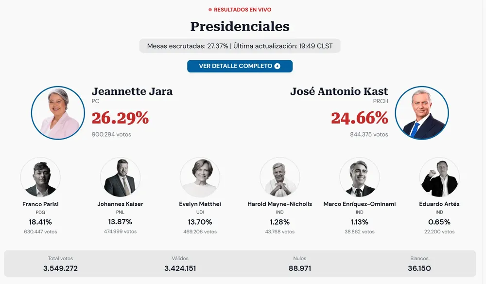Open the VER DETALLE COMPLETO button
The image size is (486, 284).
(x=240, y=66)
